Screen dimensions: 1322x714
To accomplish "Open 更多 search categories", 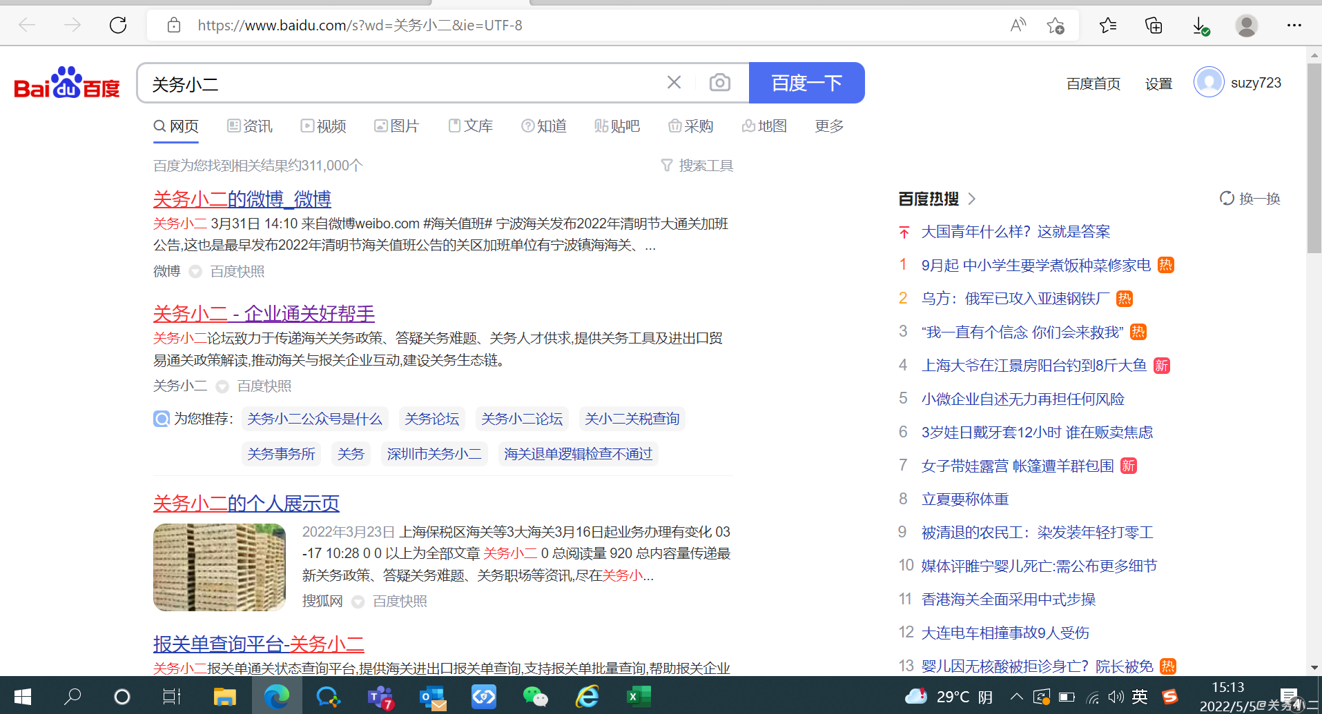I will point(829,126).
